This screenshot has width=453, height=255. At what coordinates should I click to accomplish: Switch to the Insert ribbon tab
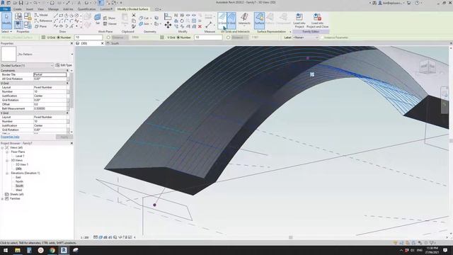point(30,9)
